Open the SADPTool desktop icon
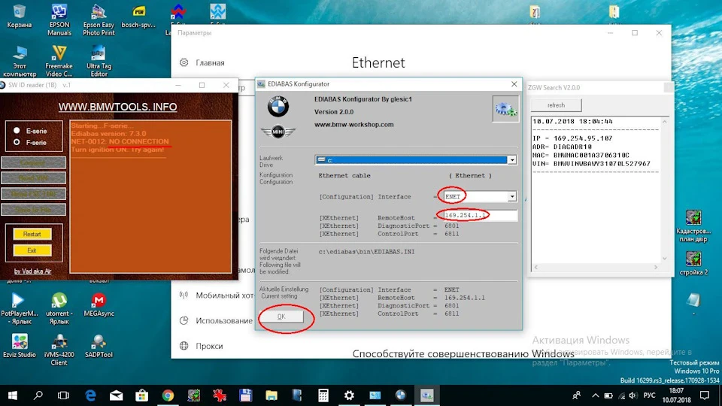 pos(99,346)
